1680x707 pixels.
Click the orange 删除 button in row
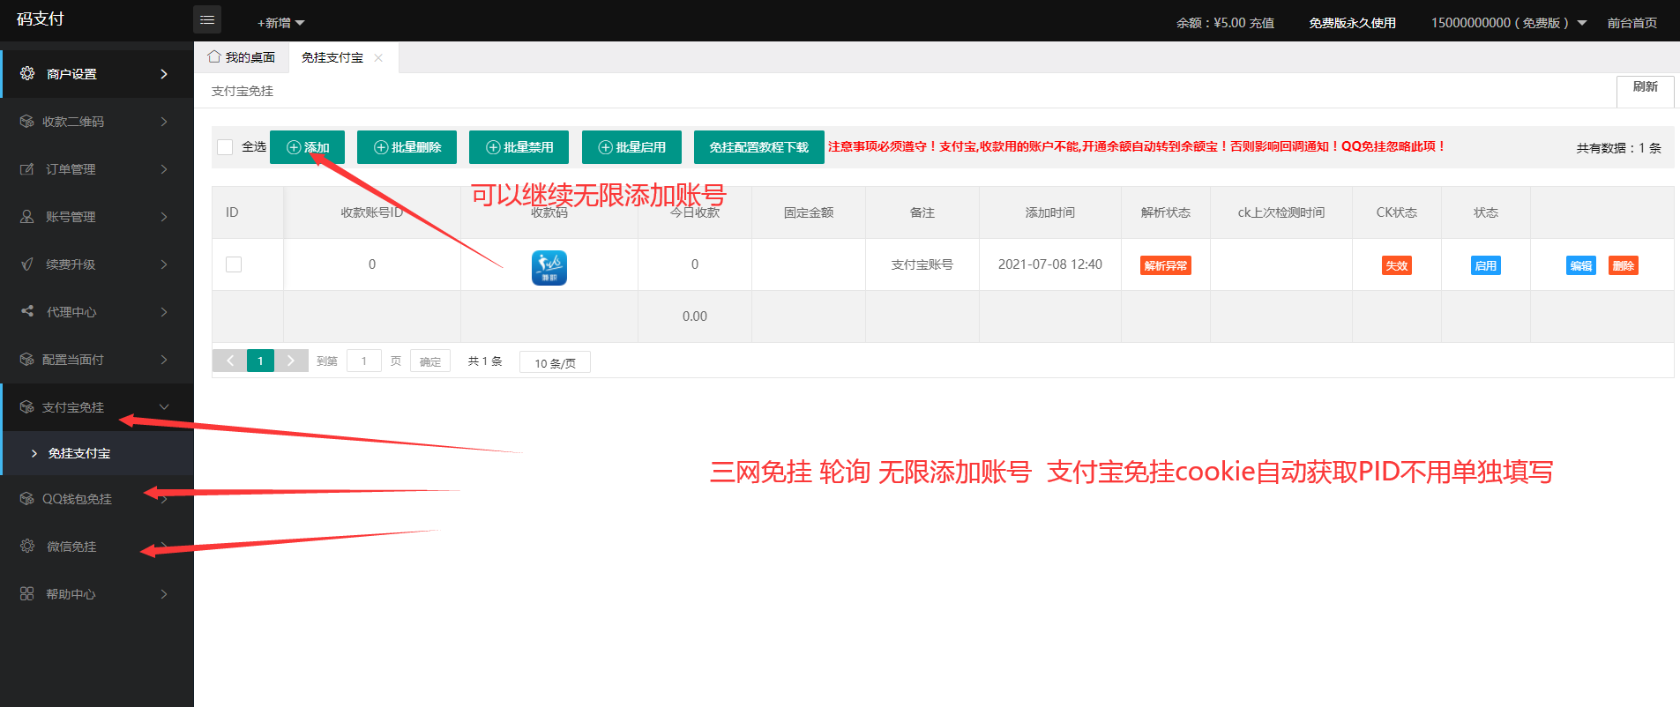pyautogui.click(x=1624, y=265)
